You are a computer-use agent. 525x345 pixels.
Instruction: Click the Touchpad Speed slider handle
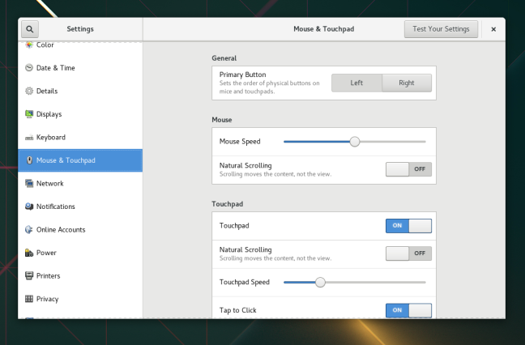(320, 282)
